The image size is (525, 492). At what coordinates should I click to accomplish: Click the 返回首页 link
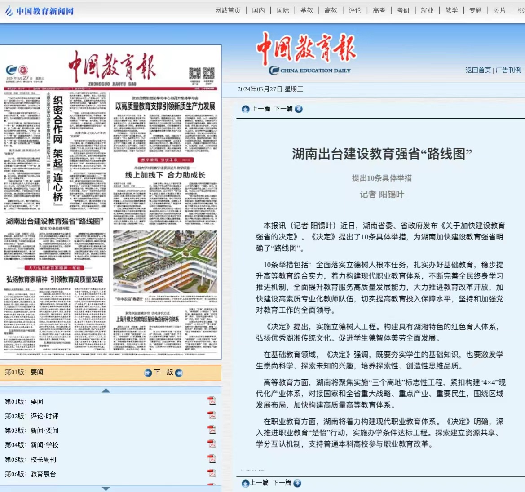478,70
